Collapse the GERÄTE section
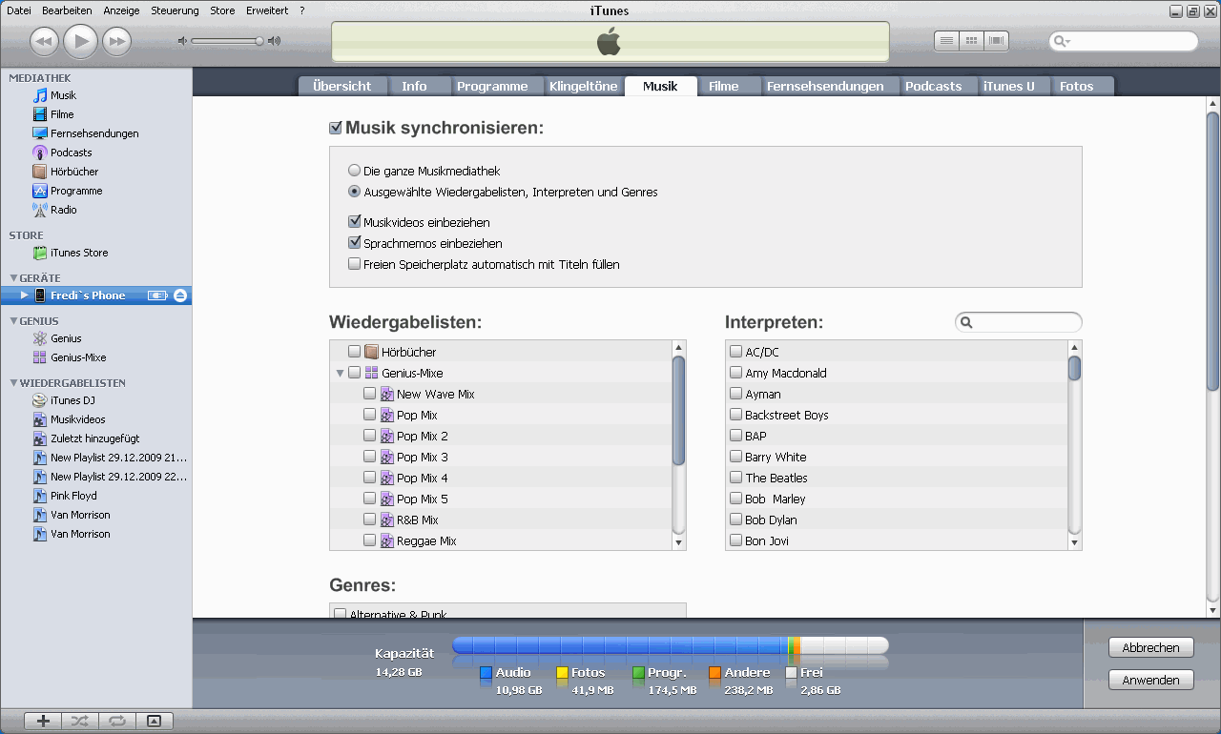The width and height of the screenshot is (1221, 734). point(13,278)
